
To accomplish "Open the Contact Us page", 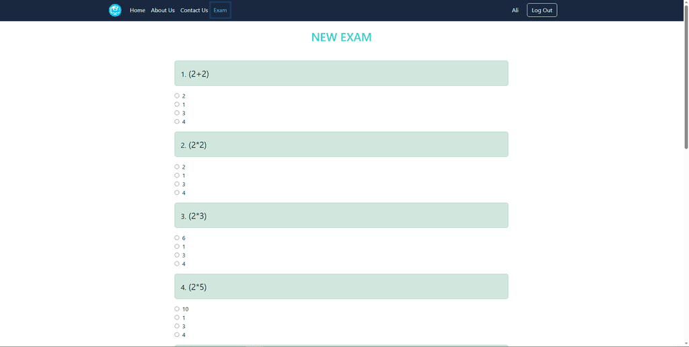I will pos(194,10).
